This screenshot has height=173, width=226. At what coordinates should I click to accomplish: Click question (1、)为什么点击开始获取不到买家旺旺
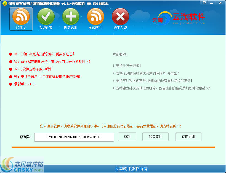tap(44, 54)
